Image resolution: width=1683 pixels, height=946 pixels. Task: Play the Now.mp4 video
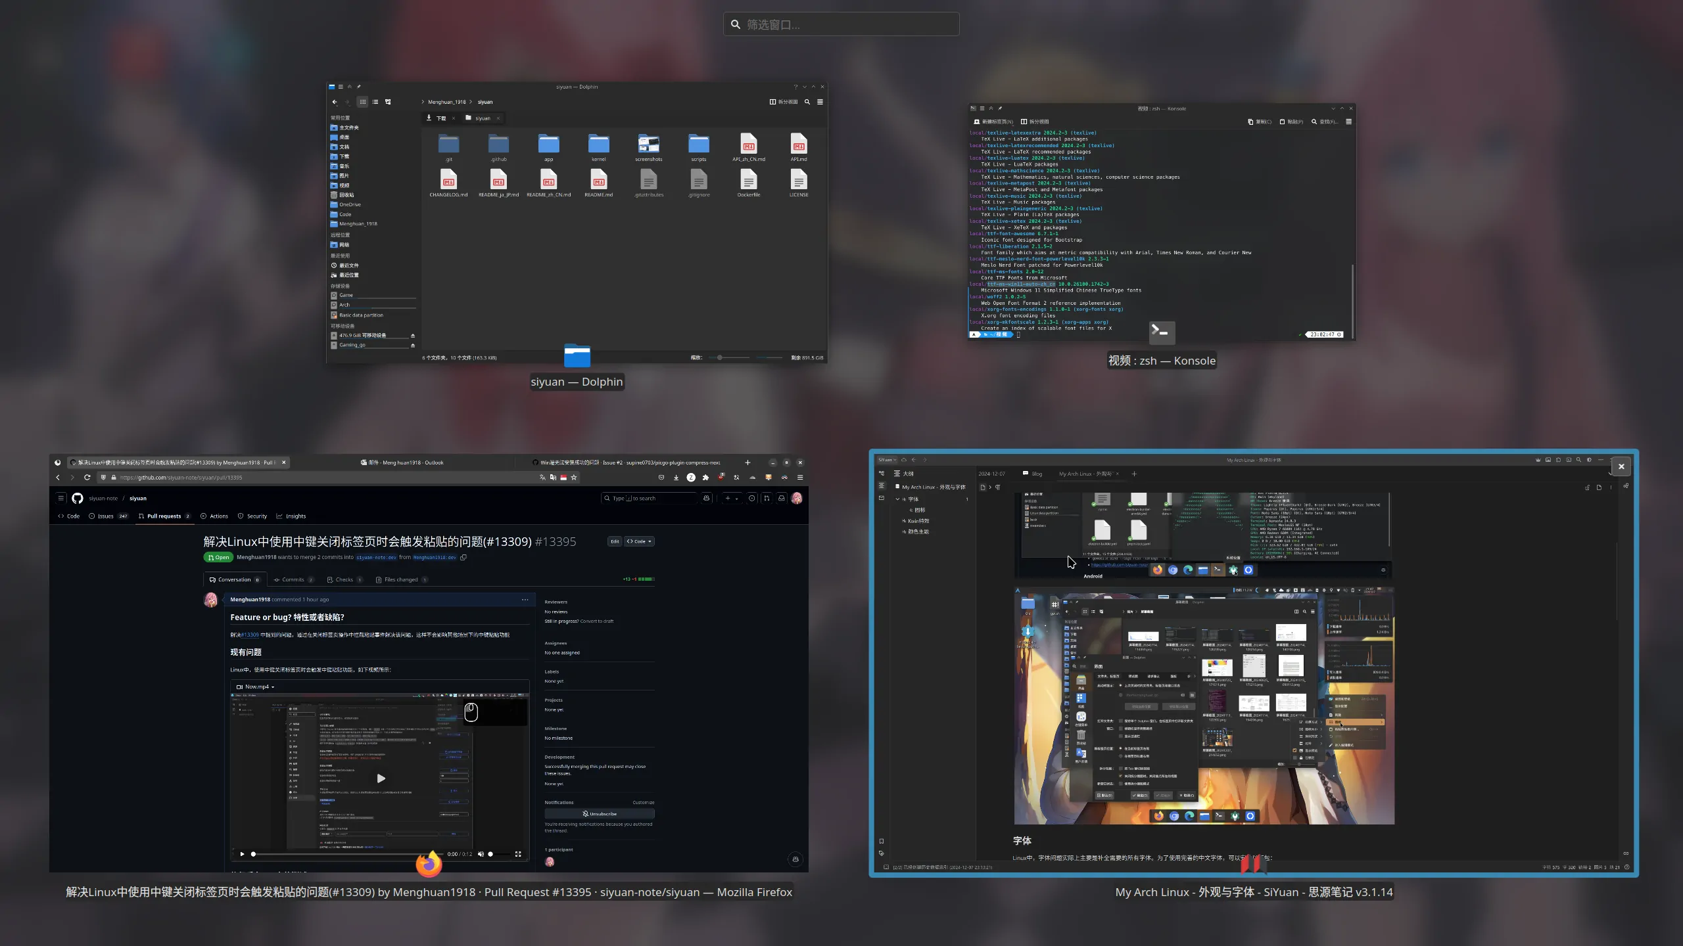point(381,778)
